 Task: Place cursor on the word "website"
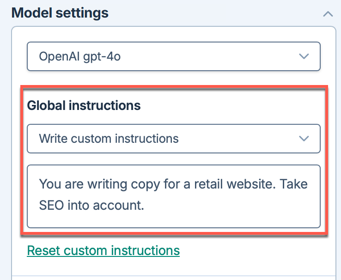(261, 185)
